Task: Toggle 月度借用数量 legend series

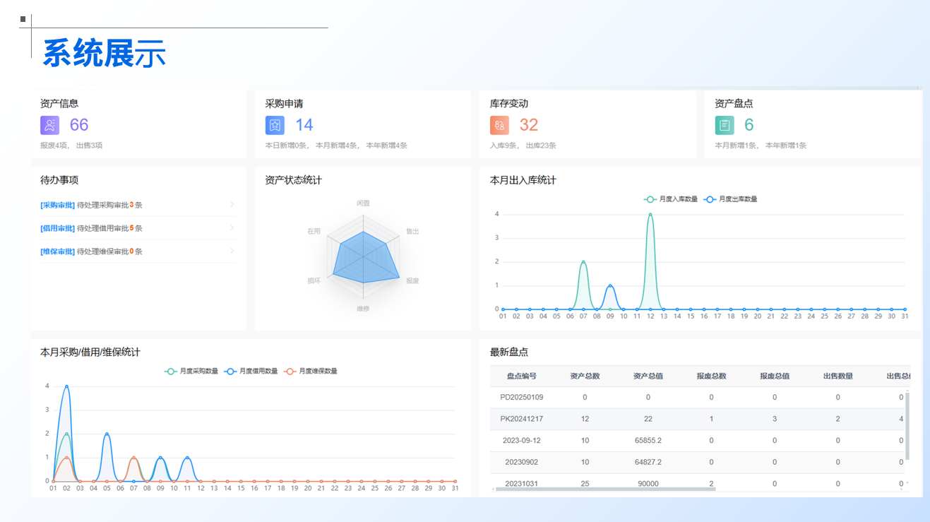Action: click(x=251, y=371)
